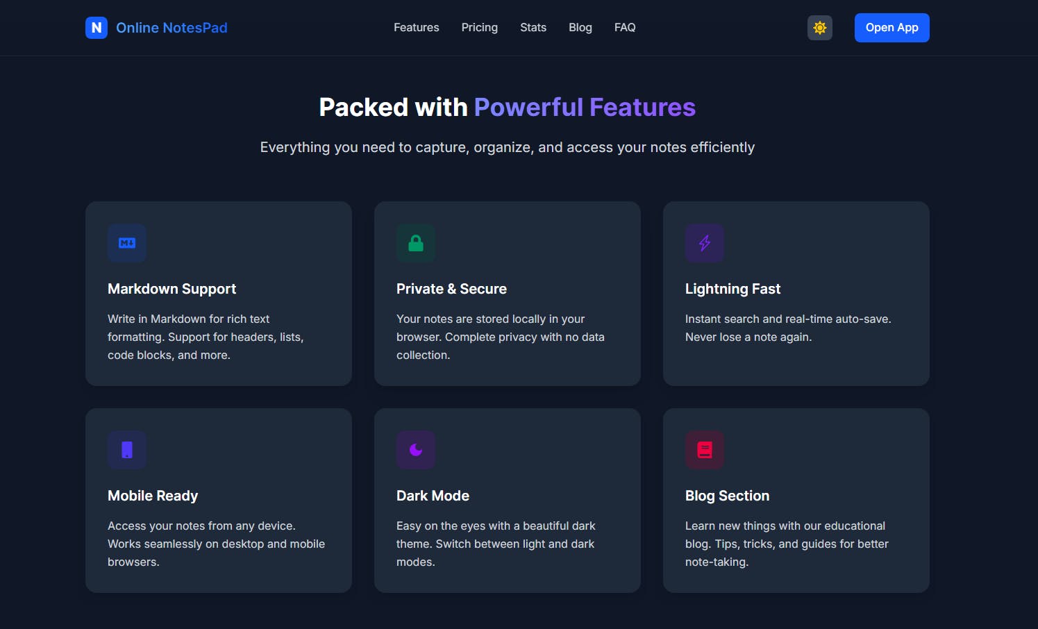Viewport: 1038px width, 629px height.
Task: Jump to the FAQ section link
Action: point(625,28)
